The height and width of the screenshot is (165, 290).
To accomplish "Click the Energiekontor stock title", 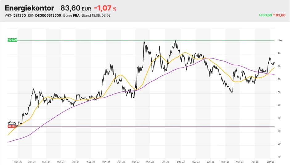I will pyautogui.click(x=30, y=8).
